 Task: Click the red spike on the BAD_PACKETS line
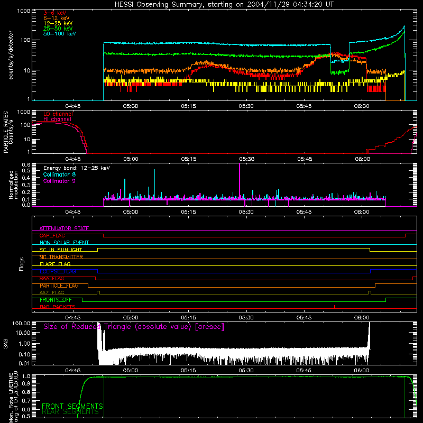tap(335, 307)
